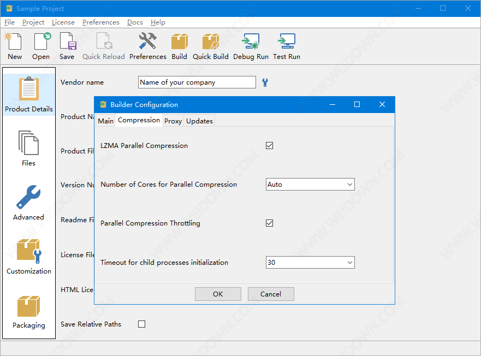Click the Quick Reload toolbar icon
Screen dimensions: 481x356
pyautogui.click(x=104, y=46)
